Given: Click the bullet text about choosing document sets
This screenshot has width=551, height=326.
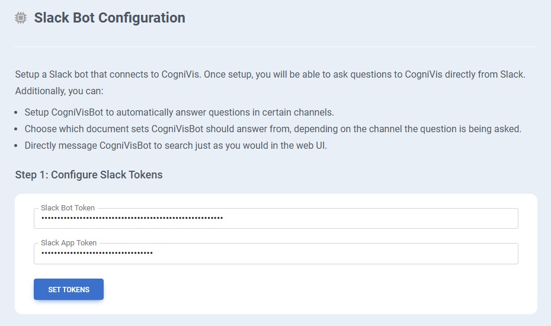Looking at the screenshot, I should point(273,129).
